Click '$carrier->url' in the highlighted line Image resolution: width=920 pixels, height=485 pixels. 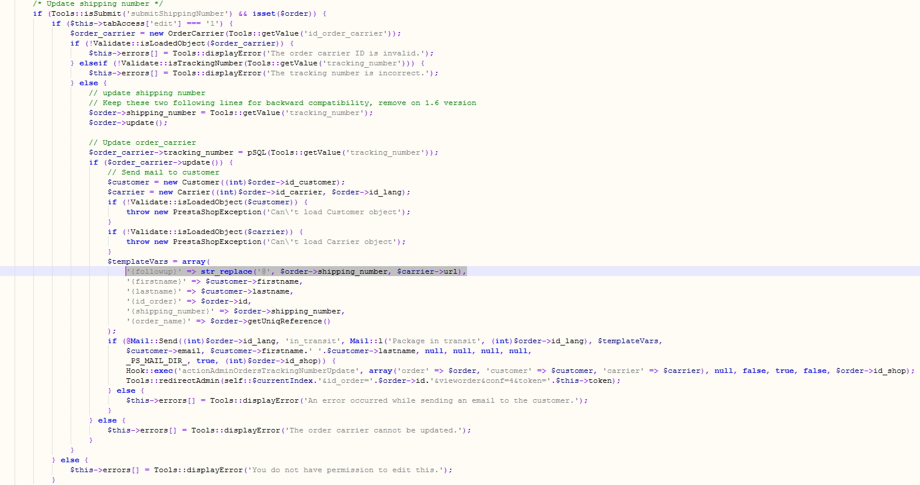click(427, 271)
